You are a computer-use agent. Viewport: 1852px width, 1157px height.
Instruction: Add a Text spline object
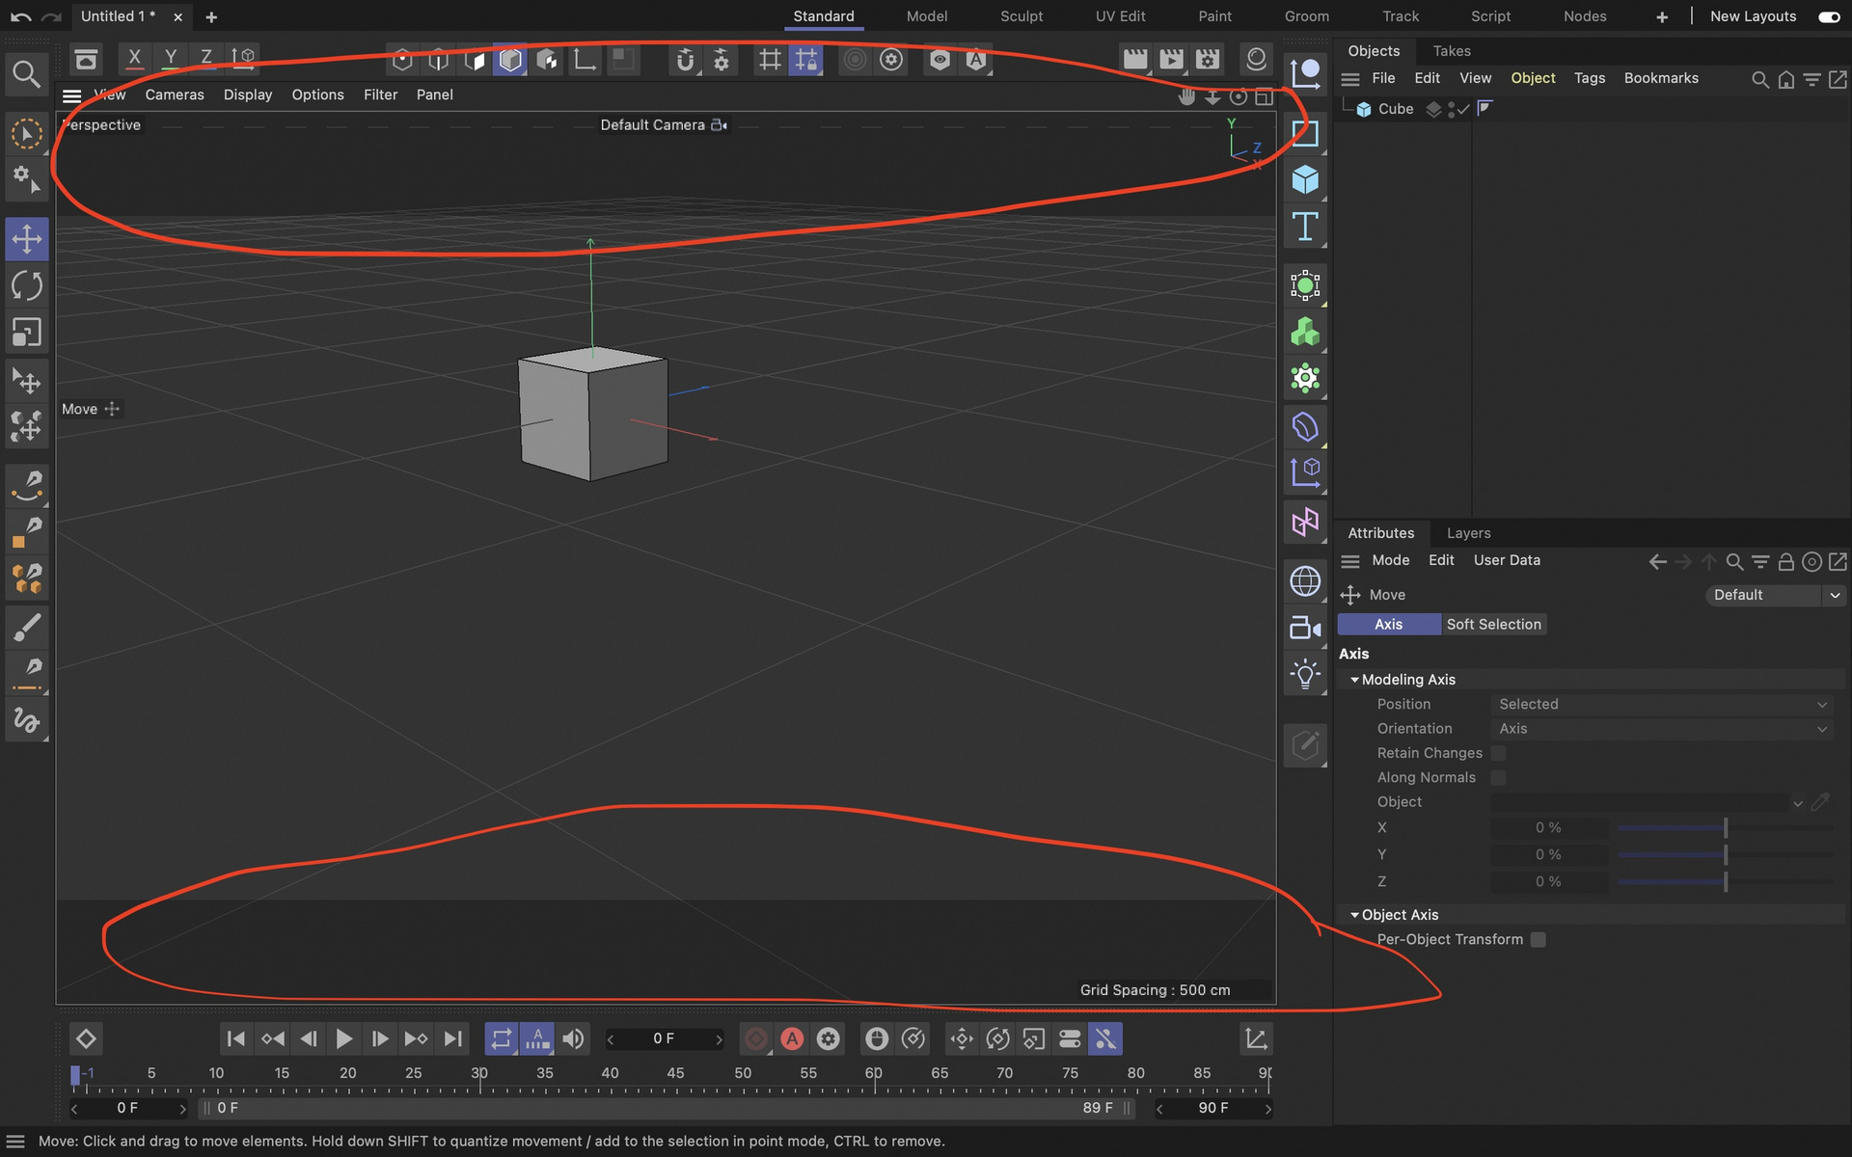coord(1305,228)
